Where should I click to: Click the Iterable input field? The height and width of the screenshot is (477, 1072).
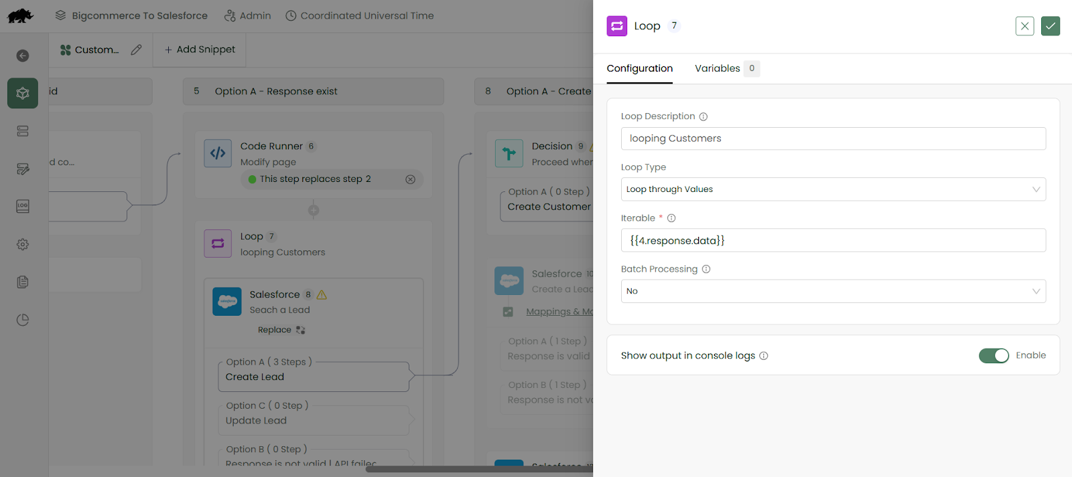pyautogui.click(x=833, y=240)
